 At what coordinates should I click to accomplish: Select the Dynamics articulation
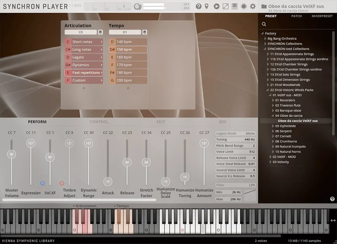click(x=83, y=65)
